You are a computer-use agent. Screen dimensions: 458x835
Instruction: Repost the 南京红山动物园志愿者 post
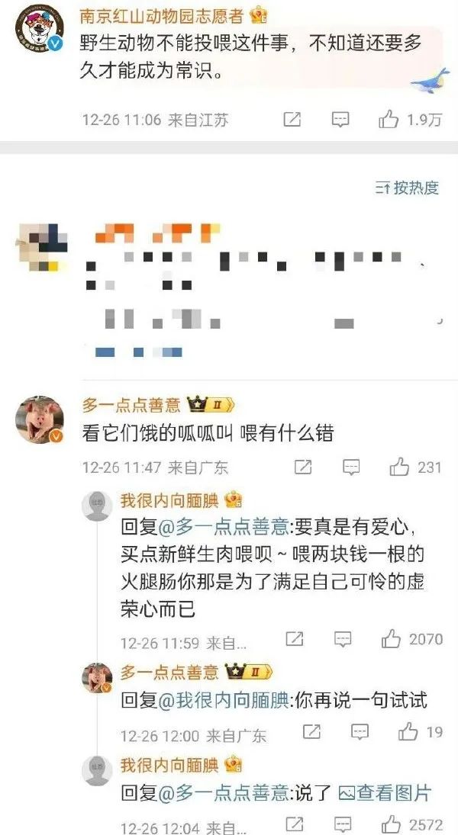click(292, 119)
